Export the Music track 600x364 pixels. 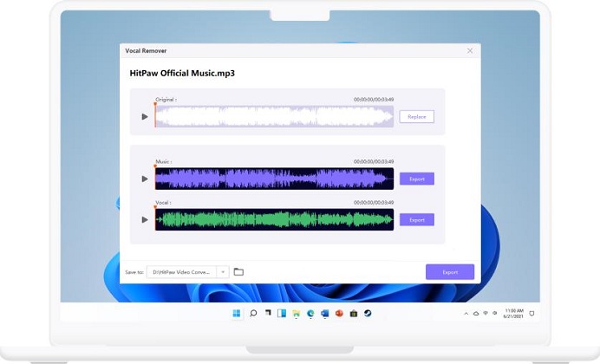tap(417, 179)
